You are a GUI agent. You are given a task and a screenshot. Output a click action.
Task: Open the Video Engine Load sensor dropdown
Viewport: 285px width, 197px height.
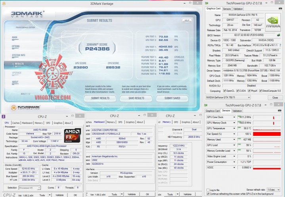pyautogui.click(x=234, y=156)
